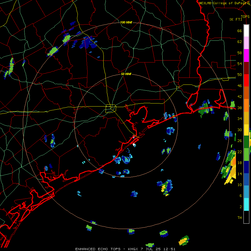Select the navy blue legend swatch
Viewport: 251px width, 251px height.
(x=246, y=167)
